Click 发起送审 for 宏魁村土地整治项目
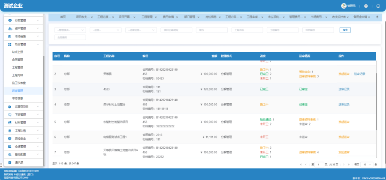This screenshot has width=386, height=180. (344, 122)
